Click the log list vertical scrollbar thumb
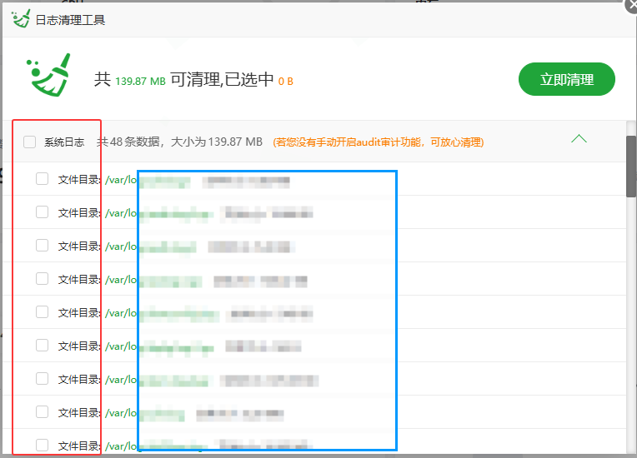The image size is (637, 458). 631,167
